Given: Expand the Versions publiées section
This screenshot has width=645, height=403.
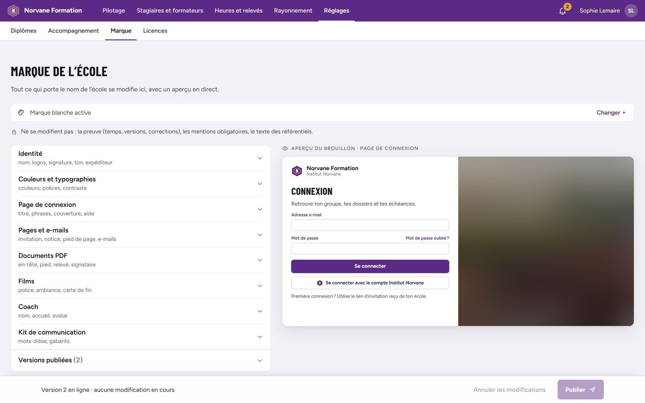Looking at the screenshot, I should pos(141,360).
